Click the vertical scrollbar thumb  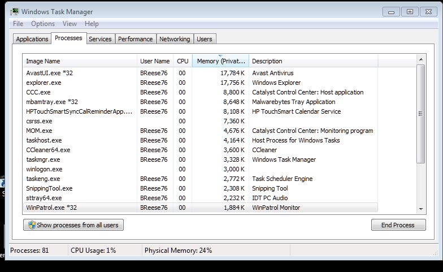[x=421, y=114]
